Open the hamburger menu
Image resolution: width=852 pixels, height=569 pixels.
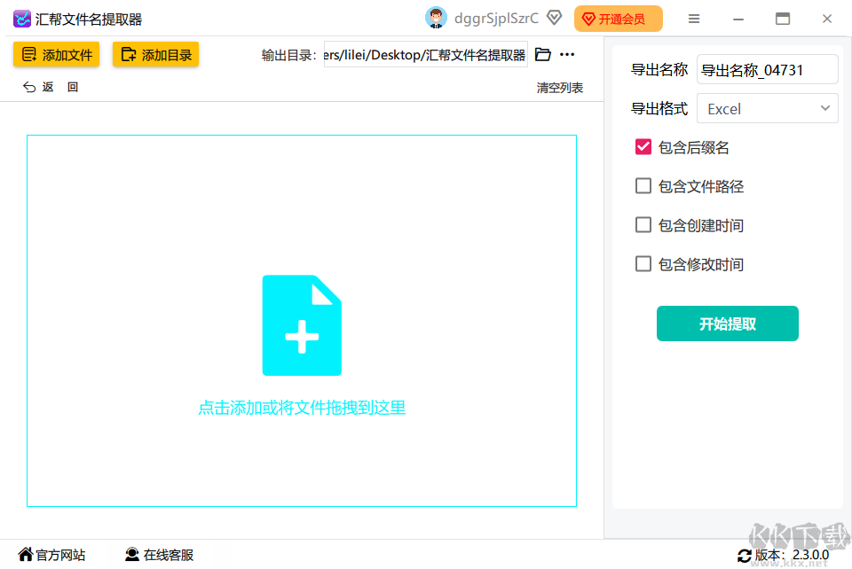click(x=694, y=18)
